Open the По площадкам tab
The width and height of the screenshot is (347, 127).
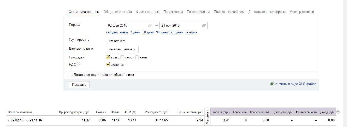tap(198, 12)
